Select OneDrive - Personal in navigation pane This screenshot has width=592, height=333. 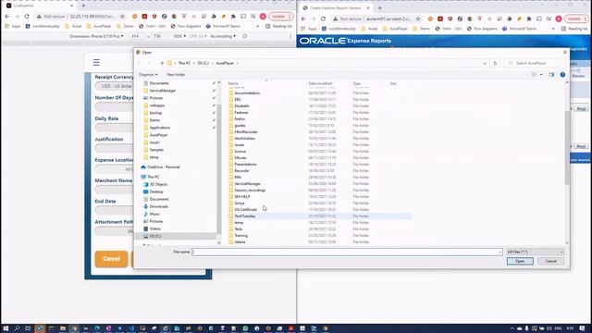pos(163,166)
